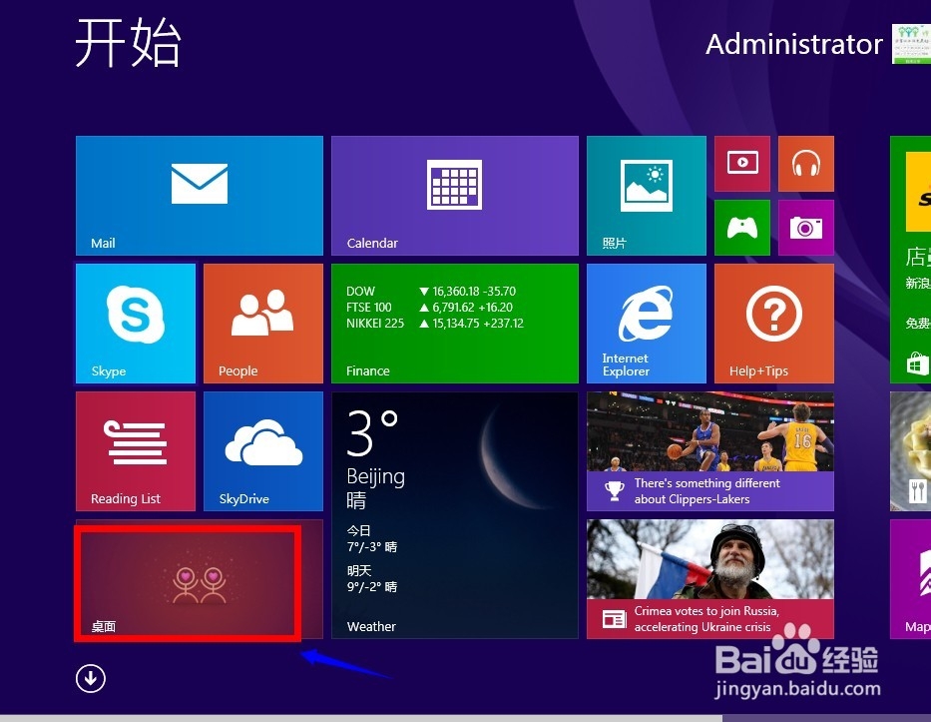
Task: Open the Help+Tips tile
Action: coord(774,324)
